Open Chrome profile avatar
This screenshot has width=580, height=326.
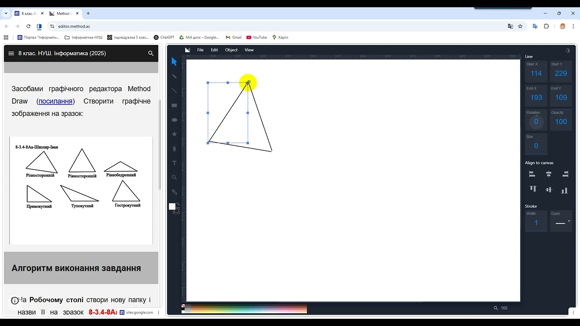pos(562,26)
